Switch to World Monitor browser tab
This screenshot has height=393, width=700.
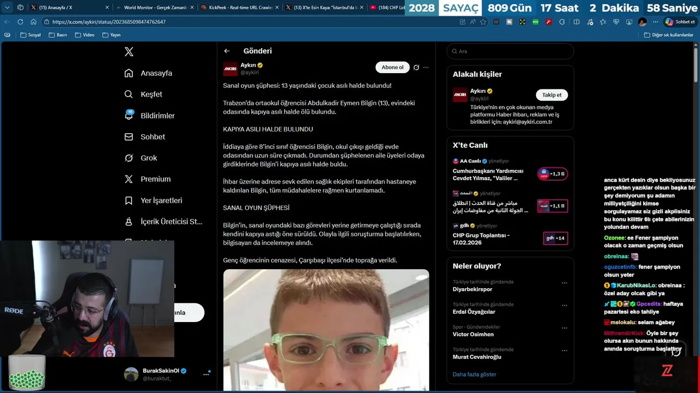(154, 8)
